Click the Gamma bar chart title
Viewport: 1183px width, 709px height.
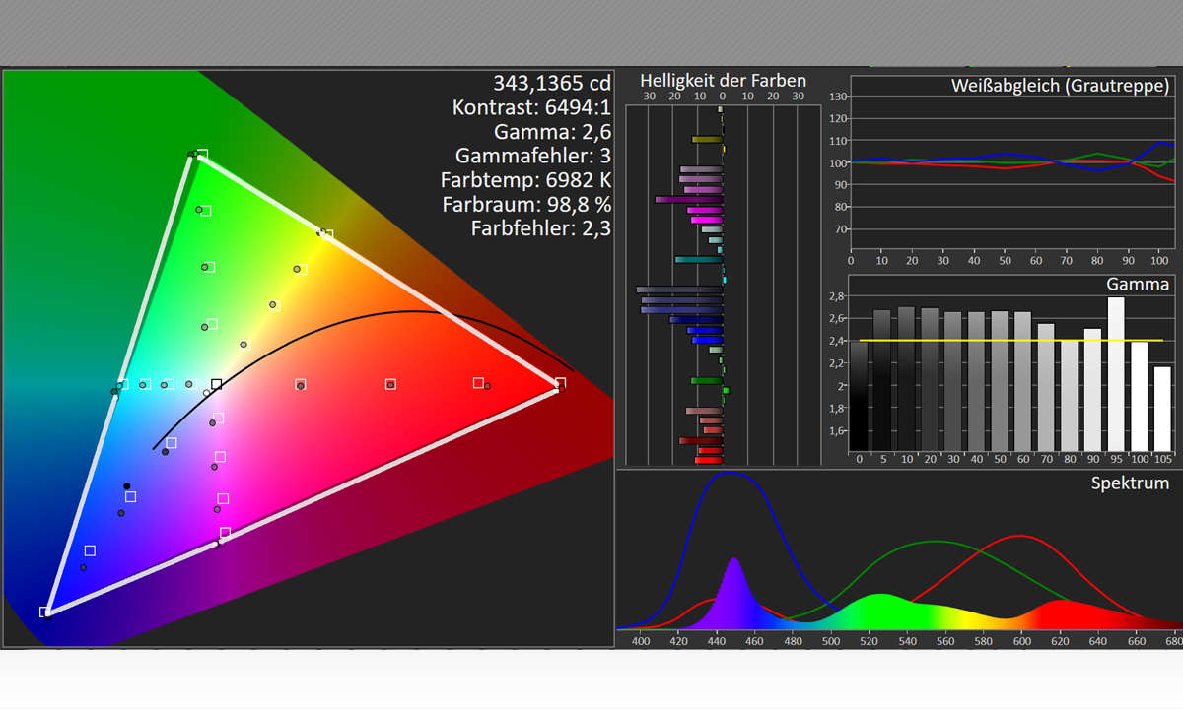(1138, 285)
